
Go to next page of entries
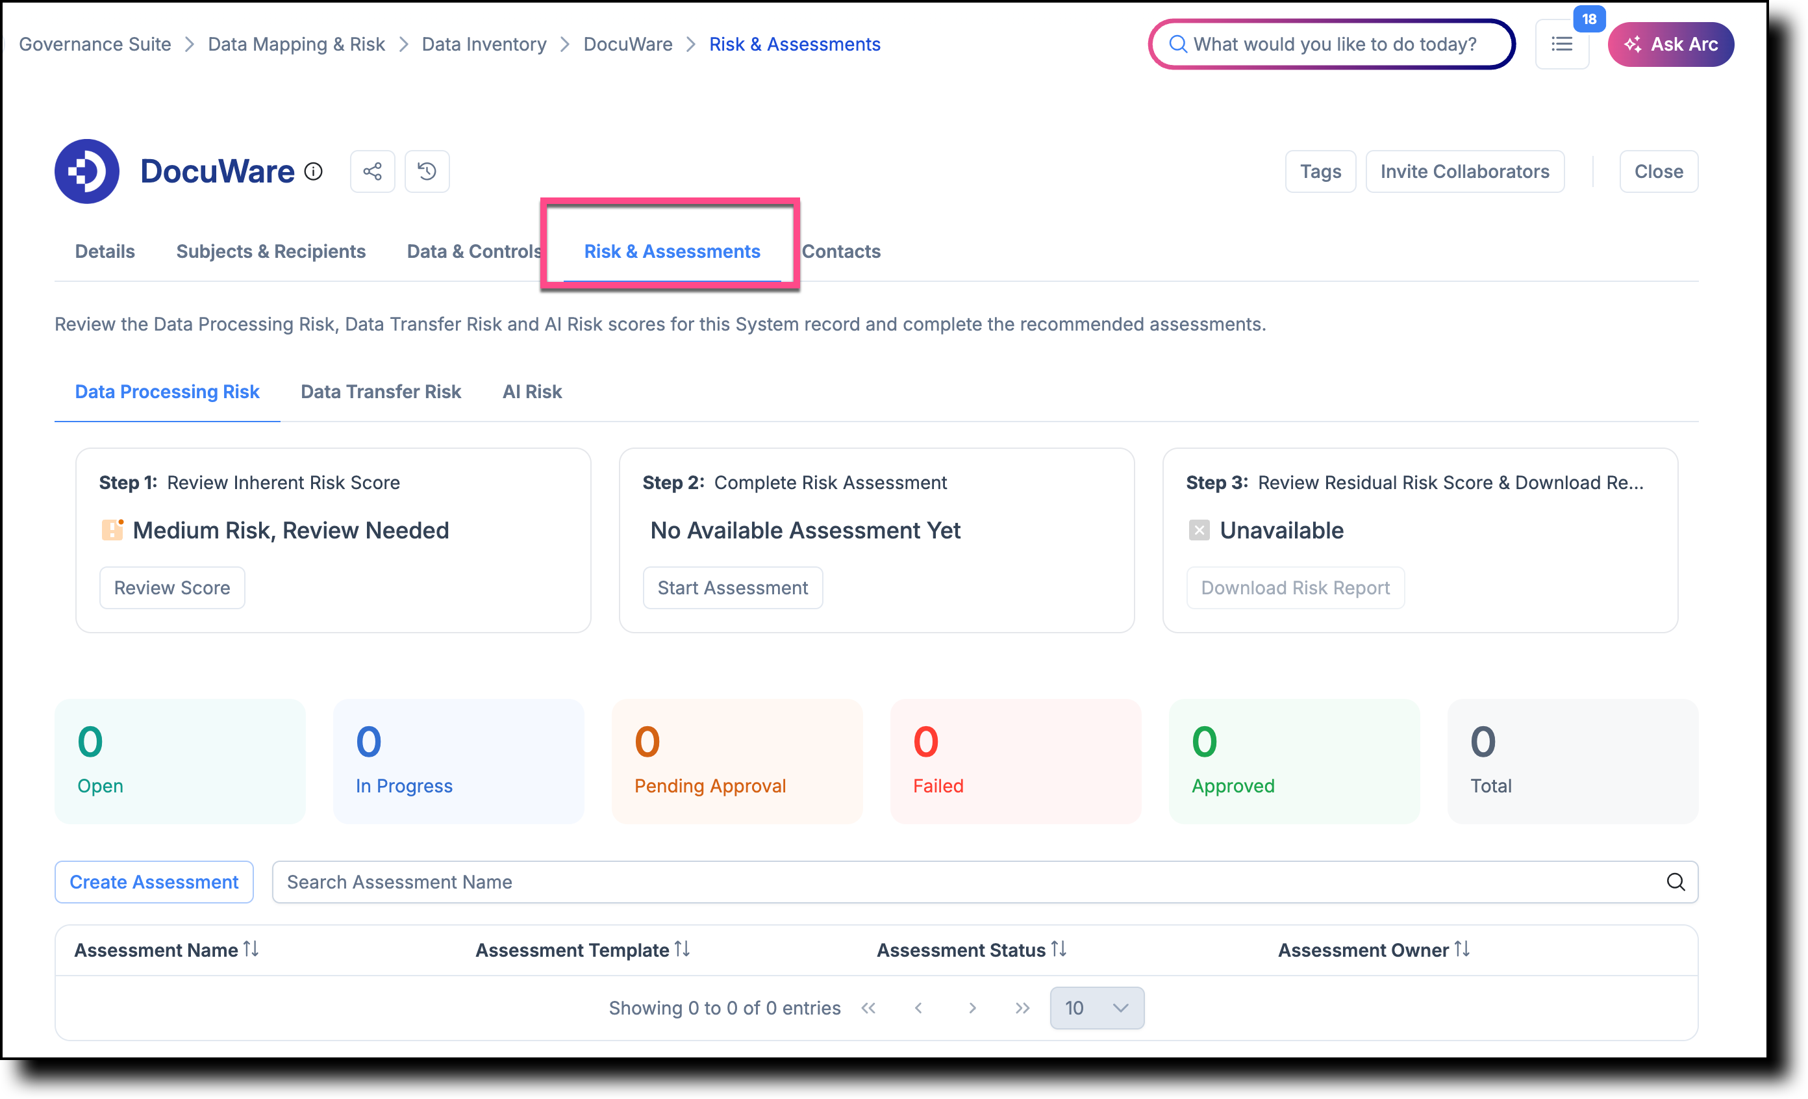coord(972,1008)
